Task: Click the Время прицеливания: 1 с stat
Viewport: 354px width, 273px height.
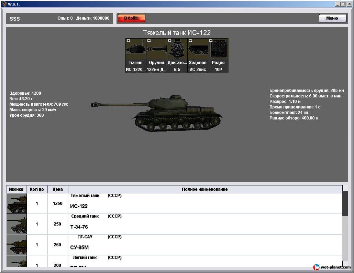Action: (295, 107)
